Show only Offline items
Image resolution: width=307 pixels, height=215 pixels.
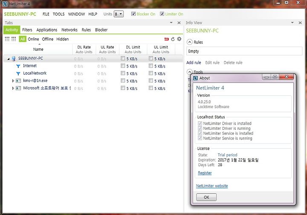point(48,39)
